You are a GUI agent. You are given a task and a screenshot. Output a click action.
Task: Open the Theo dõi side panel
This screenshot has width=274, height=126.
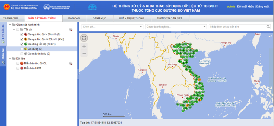(x=3, y=56)
